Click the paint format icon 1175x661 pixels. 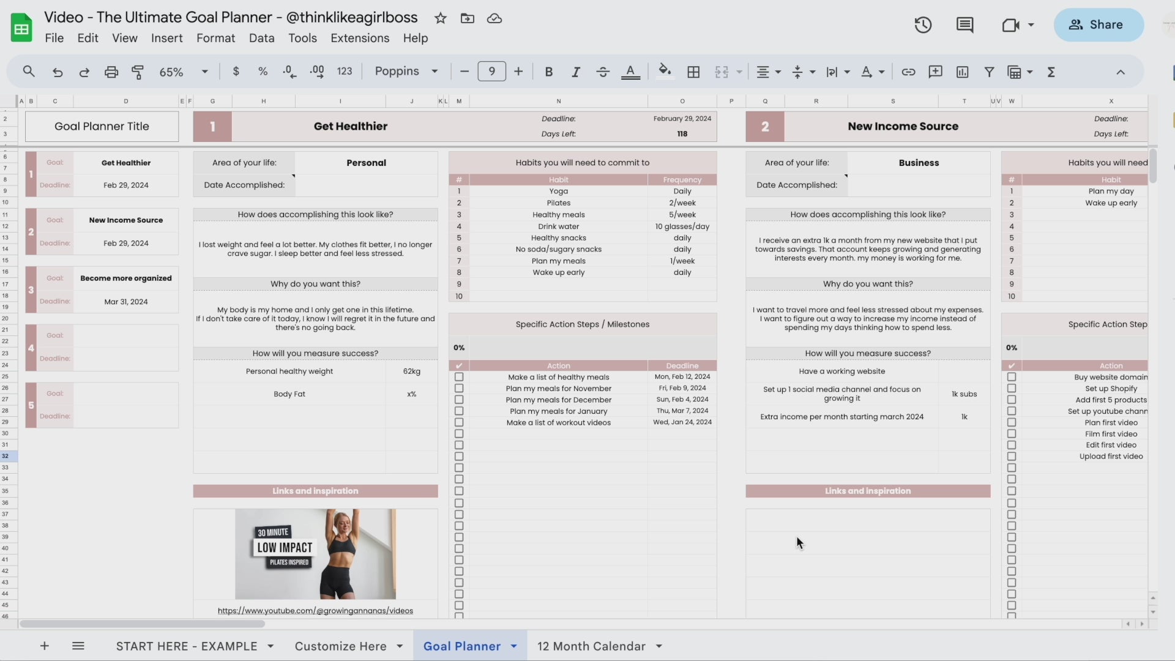tap(138, 72)
